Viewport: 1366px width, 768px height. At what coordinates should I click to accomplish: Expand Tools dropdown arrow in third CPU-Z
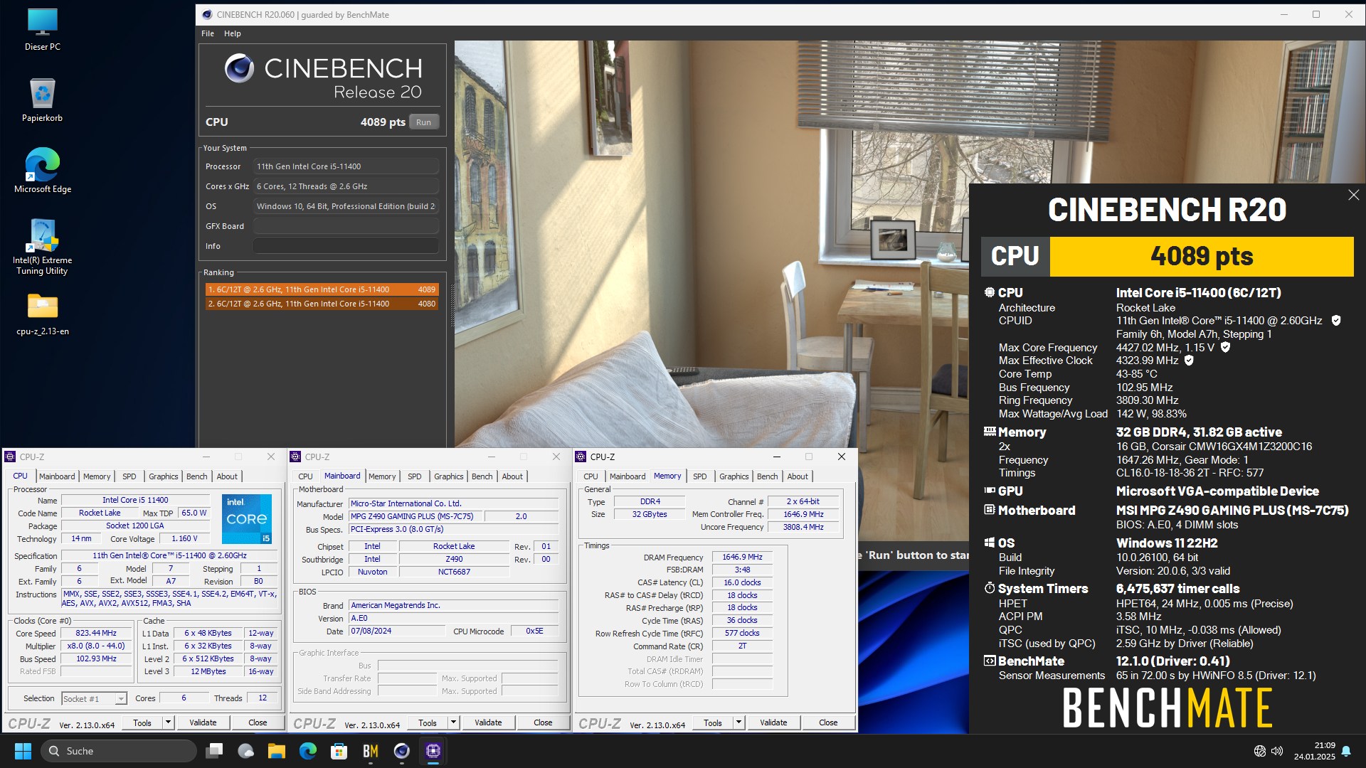click(739, 722)
